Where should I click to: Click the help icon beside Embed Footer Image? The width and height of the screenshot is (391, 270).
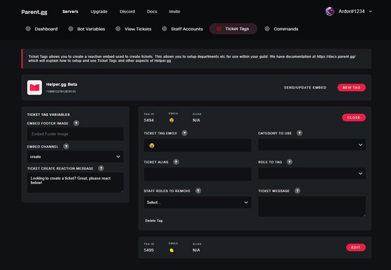pyautogui.click(x=76, y=123)
